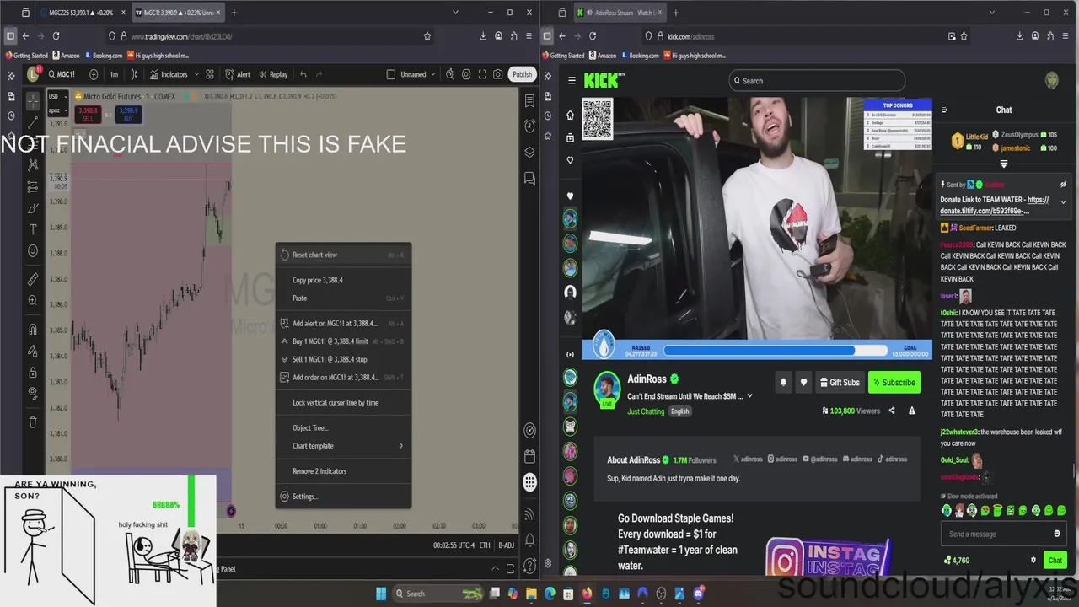Open the emoji icons tool

33,250
